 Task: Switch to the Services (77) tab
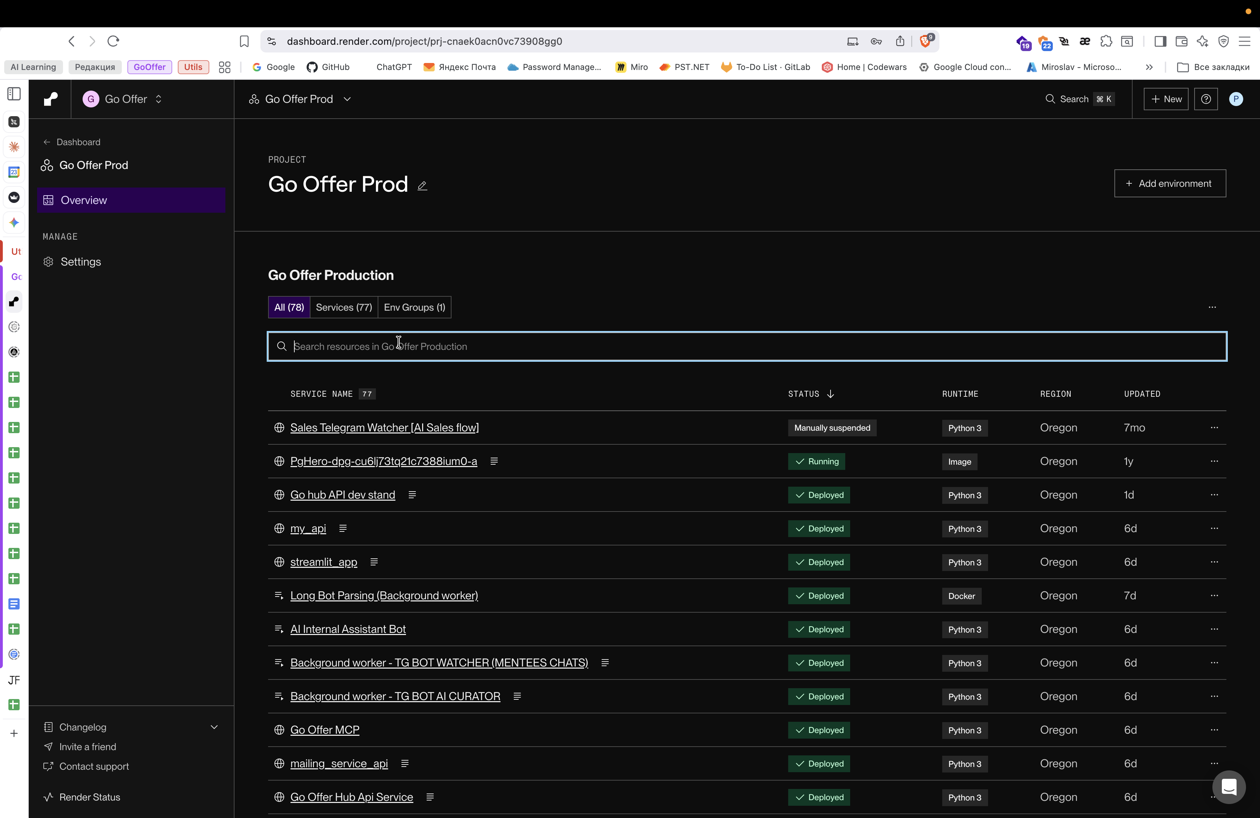click(x=344, y=308)
